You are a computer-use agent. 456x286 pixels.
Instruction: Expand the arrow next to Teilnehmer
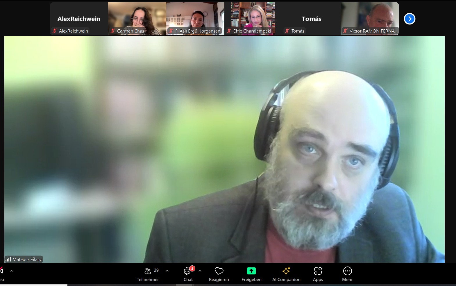coord(167,271)
